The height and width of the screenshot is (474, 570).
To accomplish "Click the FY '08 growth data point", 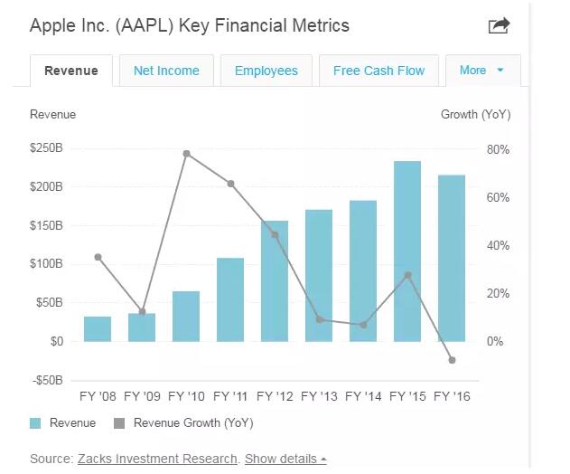I will tap(98, 257).
